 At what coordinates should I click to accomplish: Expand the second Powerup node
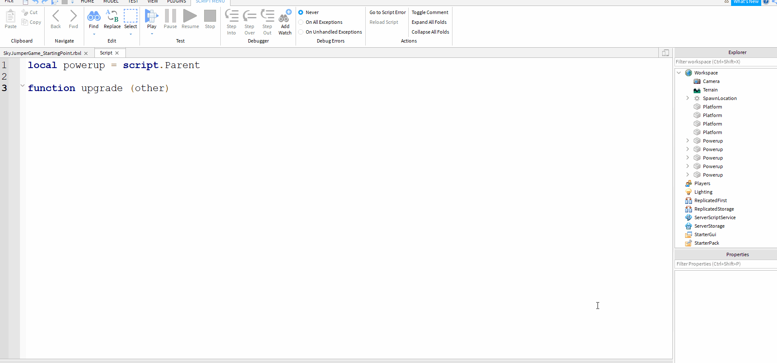pyautogui.click(x=688, y=149)
